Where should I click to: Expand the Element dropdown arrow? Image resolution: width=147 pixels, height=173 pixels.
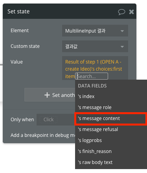pos(122,31)
